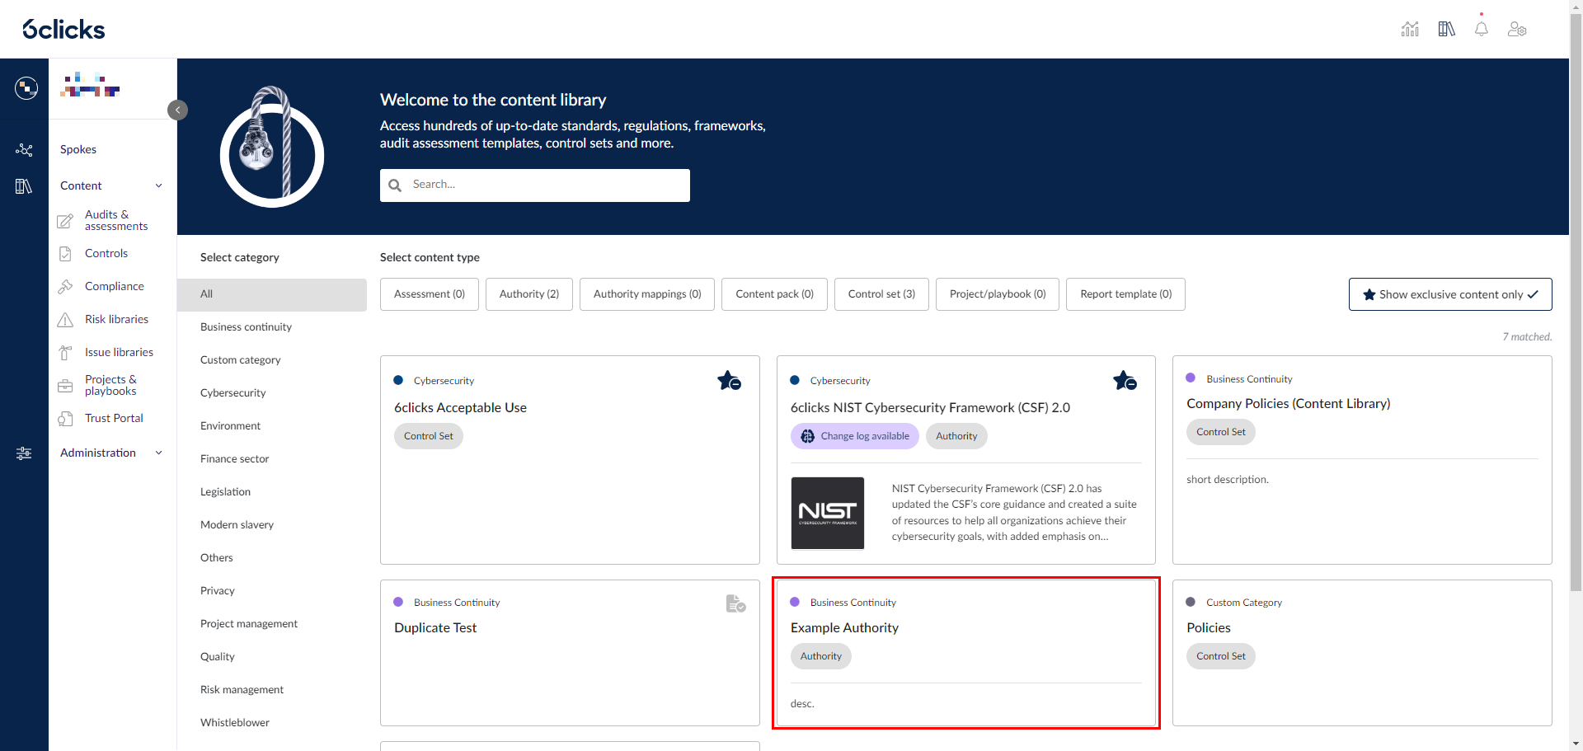Open the user settings icon in header

click(x=1517, y=30)
